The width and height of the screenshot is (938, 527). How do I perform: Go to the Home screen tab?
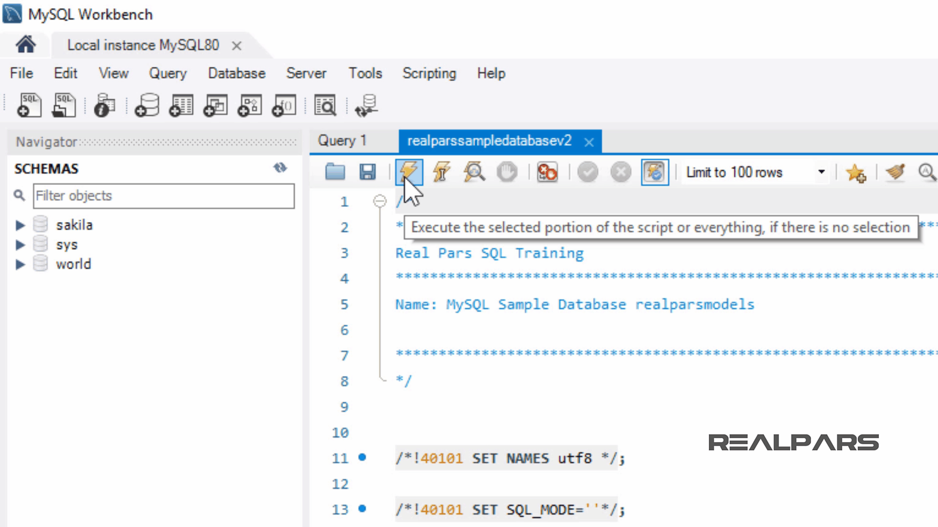(x=26, y=45)
